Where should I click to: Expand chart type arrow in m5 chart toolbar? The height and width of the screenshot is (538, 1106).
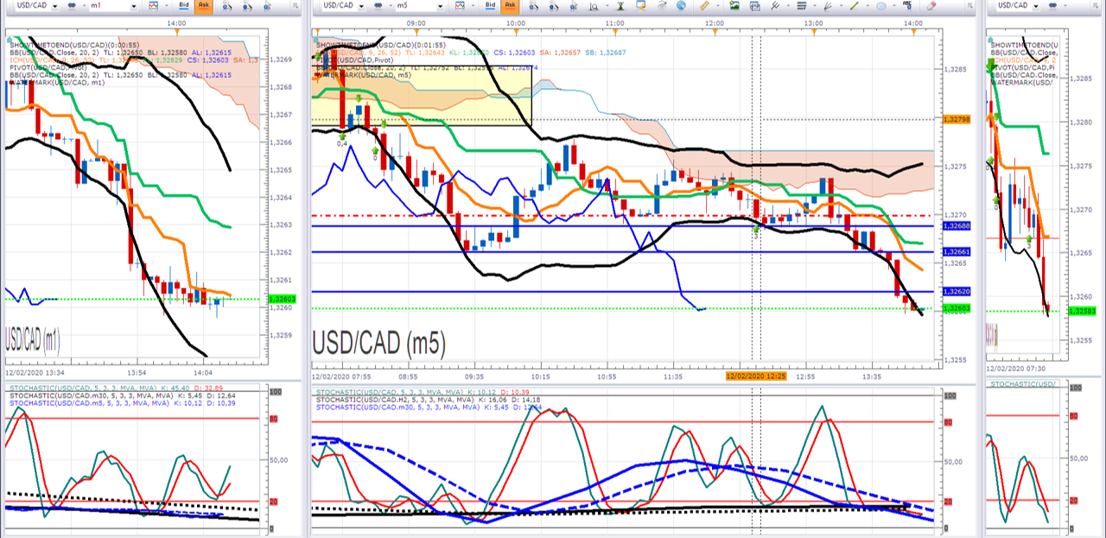(x=474, y=6)
